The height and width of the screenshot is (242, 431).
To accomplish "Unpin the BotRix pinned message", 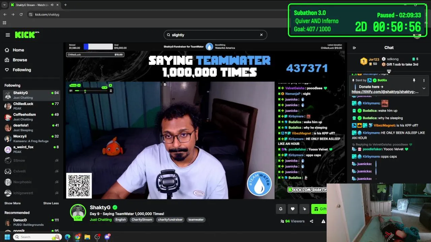I will click(x=414, y=80).
